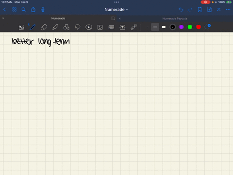Select the text box tool

click(122, 27)
